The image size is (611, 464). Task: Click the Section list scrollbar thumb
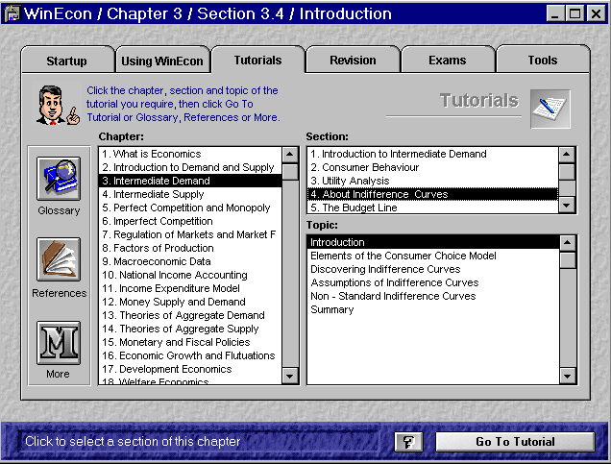(x=567, y=172)
